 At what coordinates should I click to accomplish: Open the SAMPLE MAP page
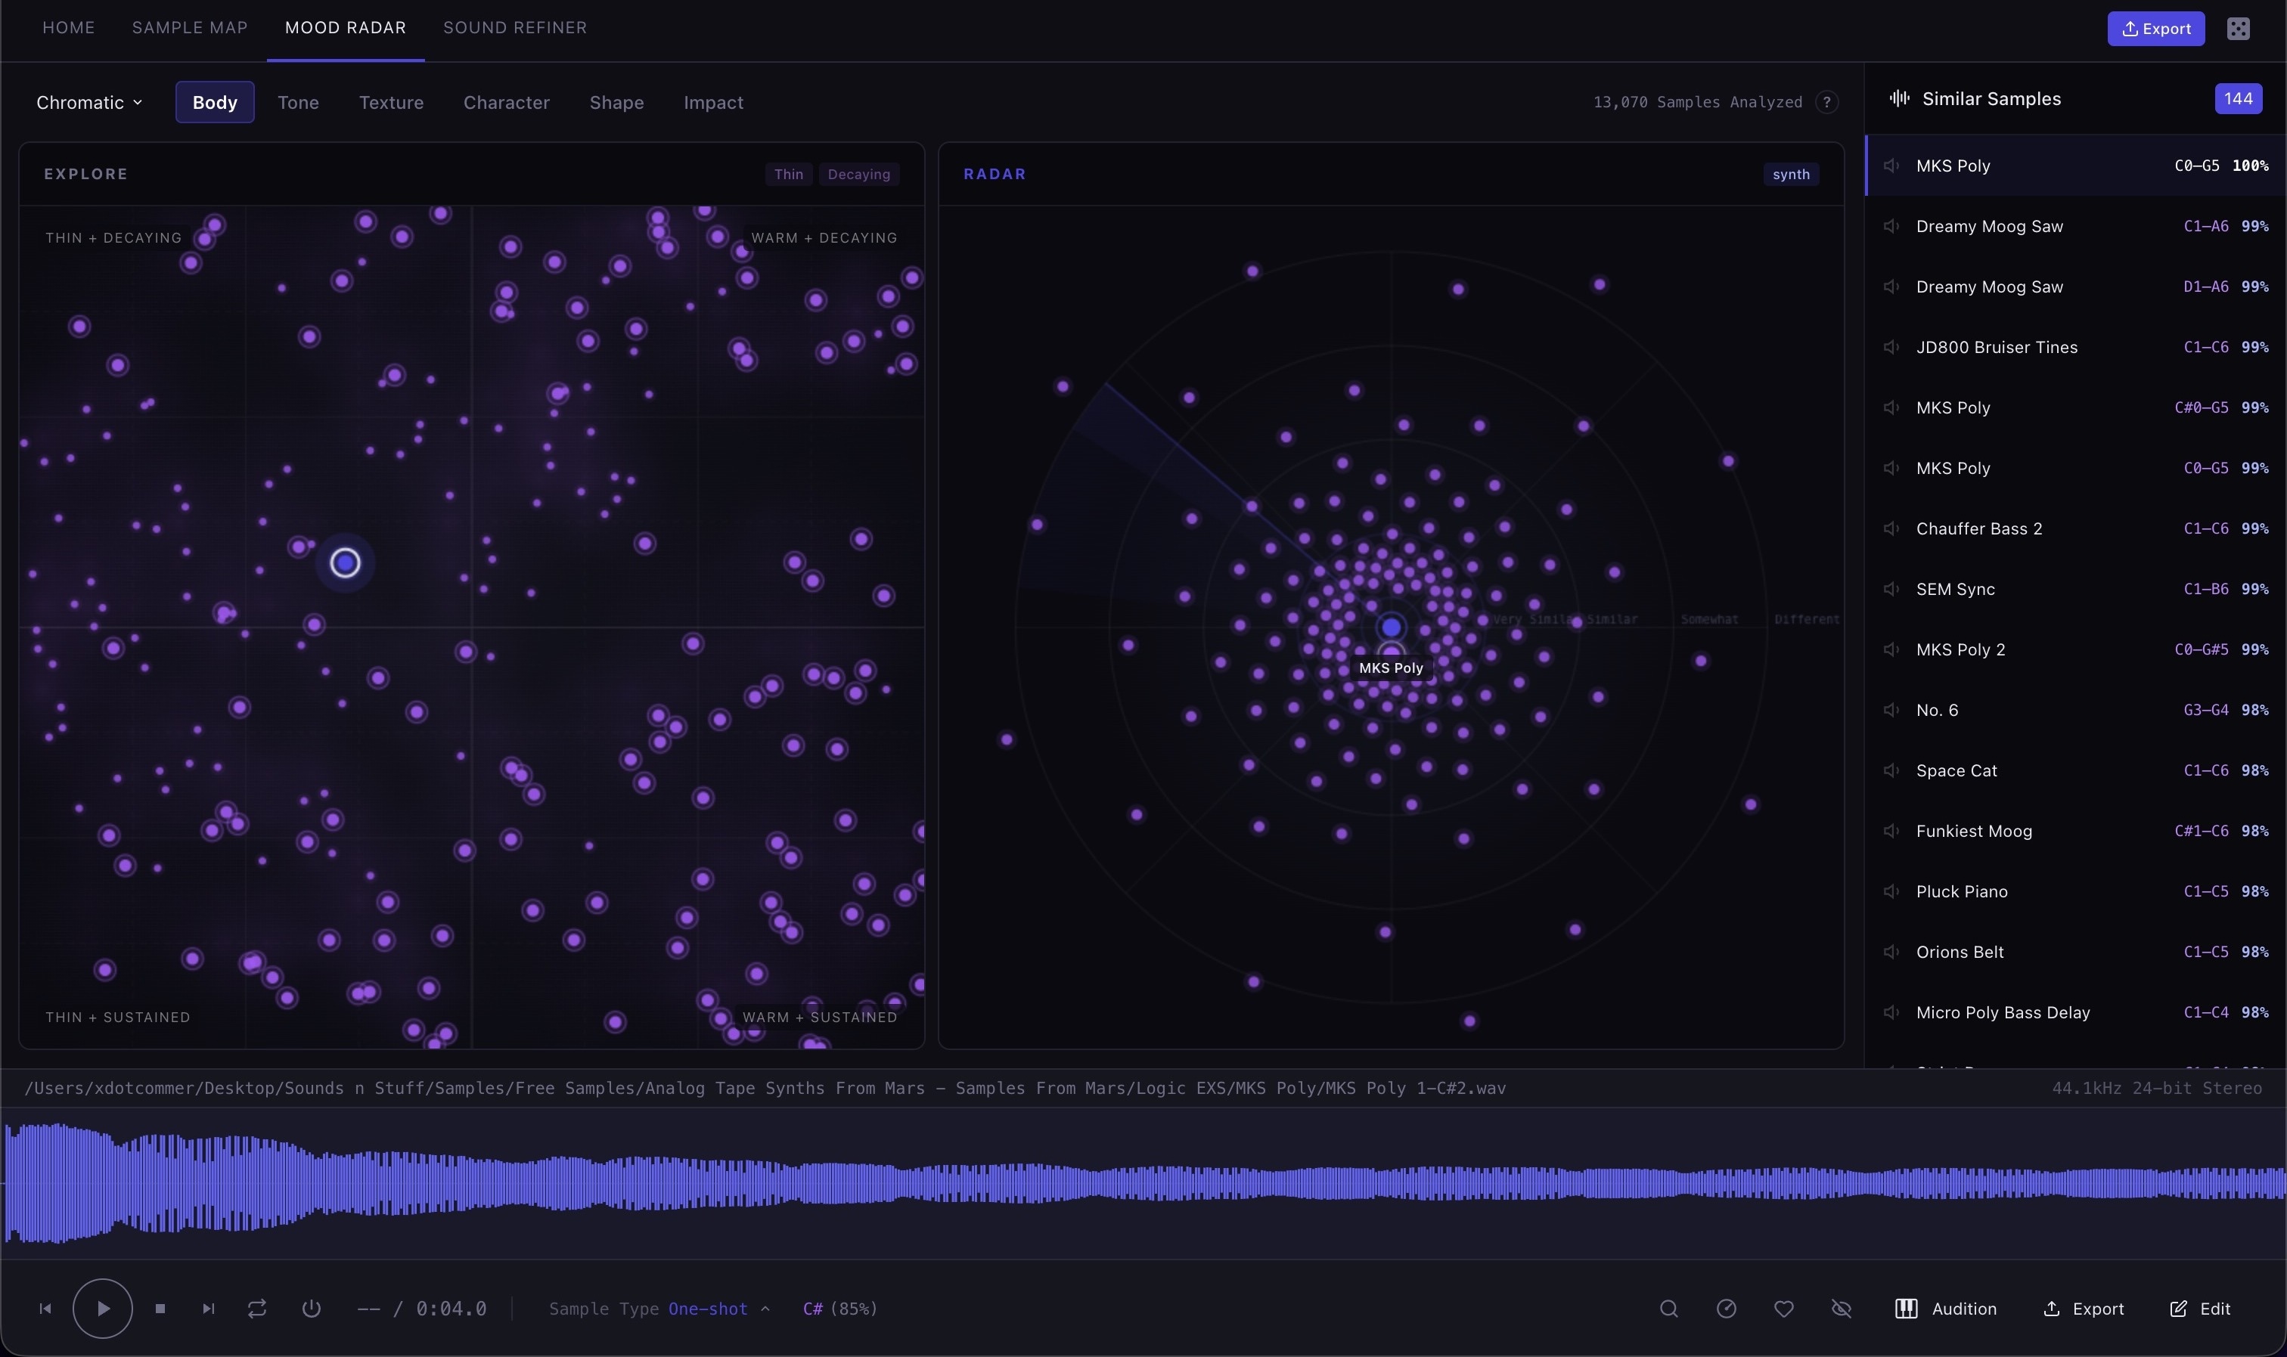coord(189,27)
